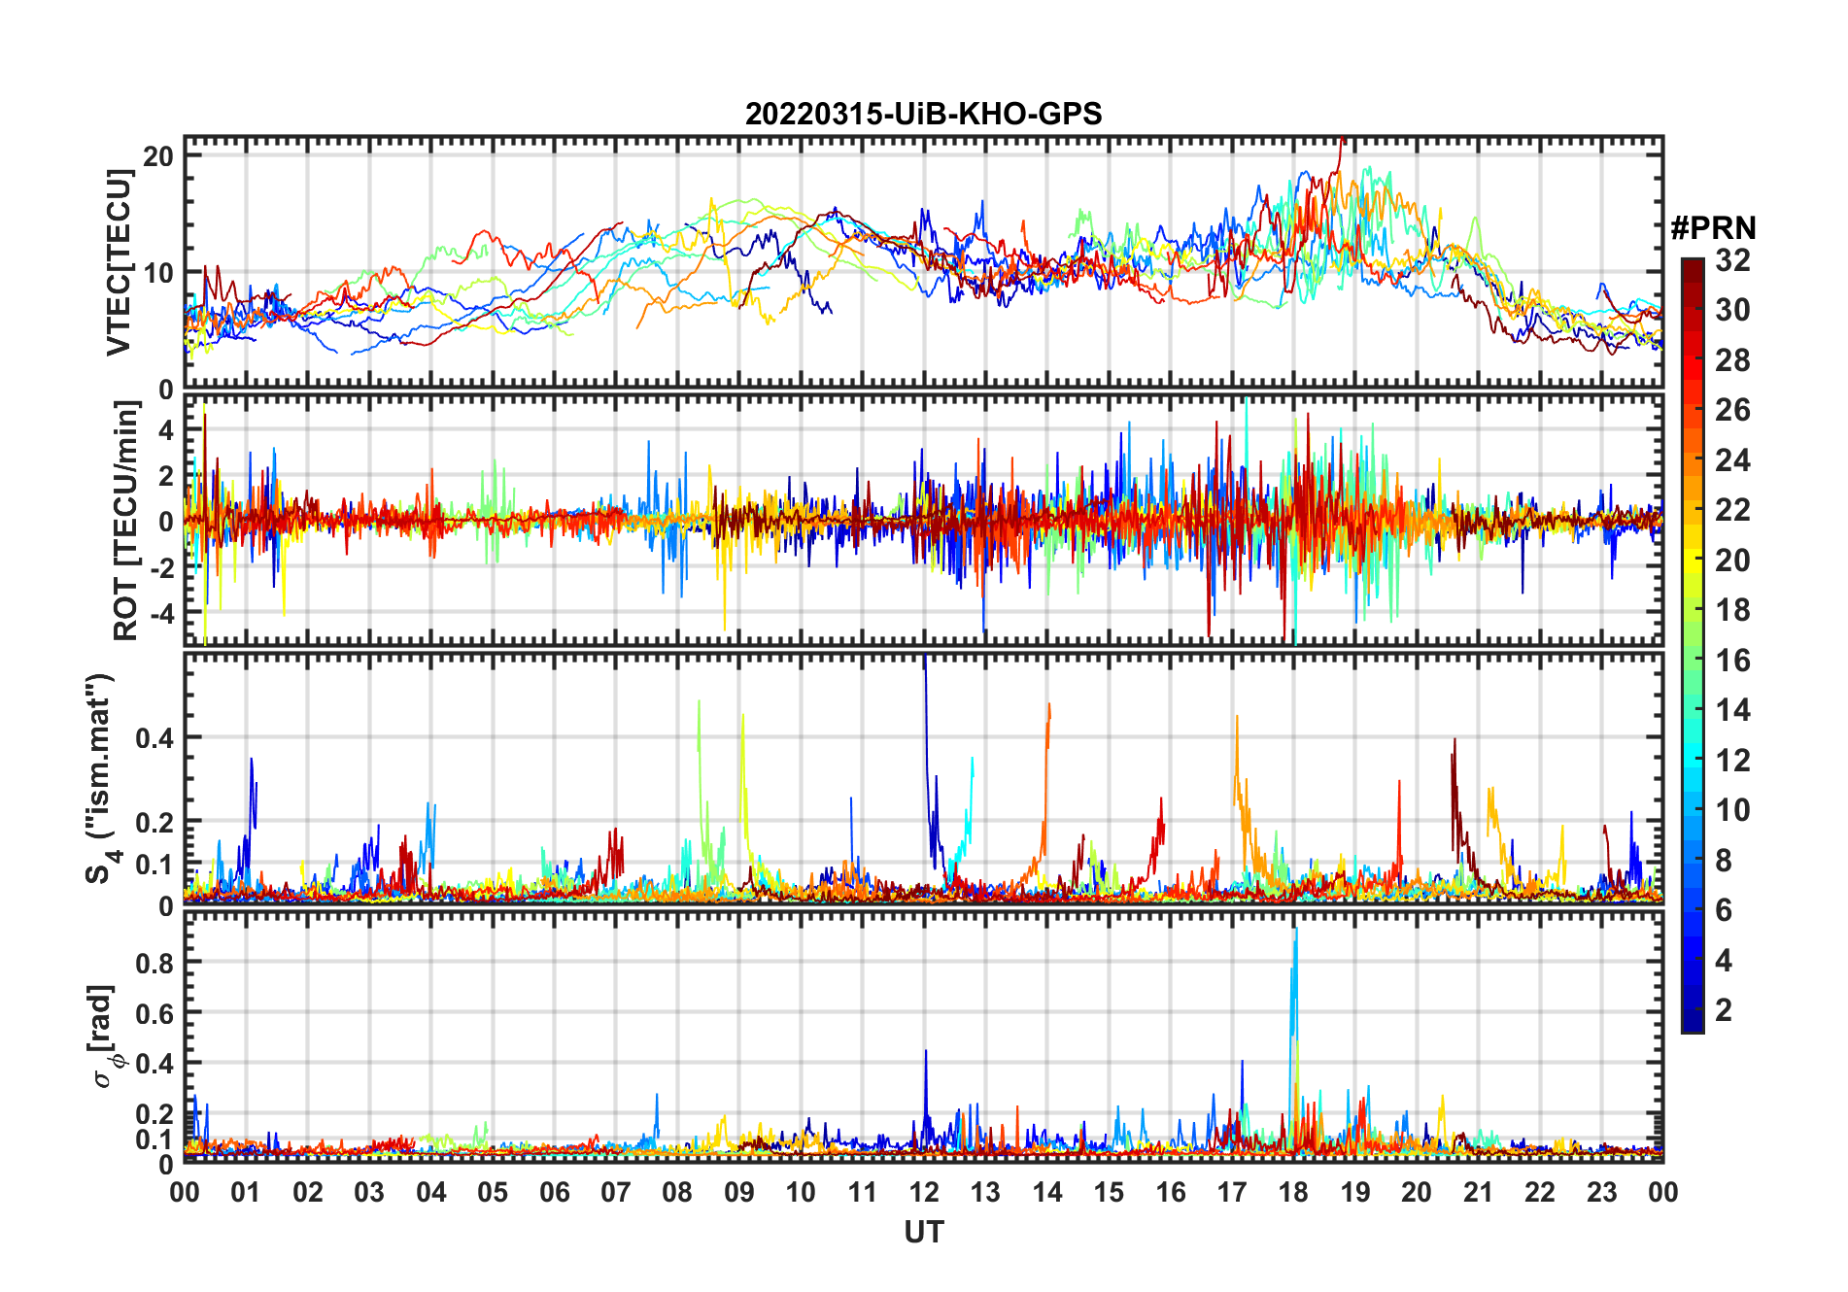
Task: Click the PRN colorbar gradient strip
Action: [x=1692, y=645]
